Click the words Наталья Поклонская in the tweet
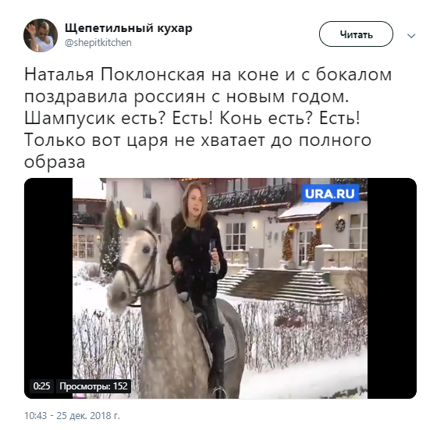The width and height of the screenshot is (444, 430). click(115, 75)
